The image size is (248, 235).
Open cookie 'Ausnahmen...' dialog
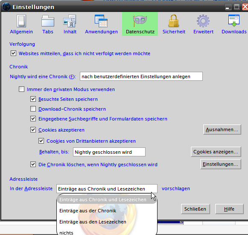coord(222,129)
